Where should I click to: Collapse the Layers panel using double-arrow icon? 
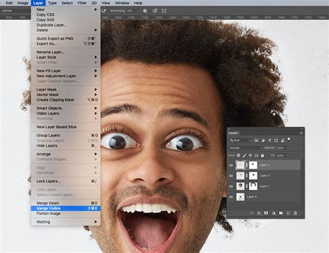pos(301,129)
